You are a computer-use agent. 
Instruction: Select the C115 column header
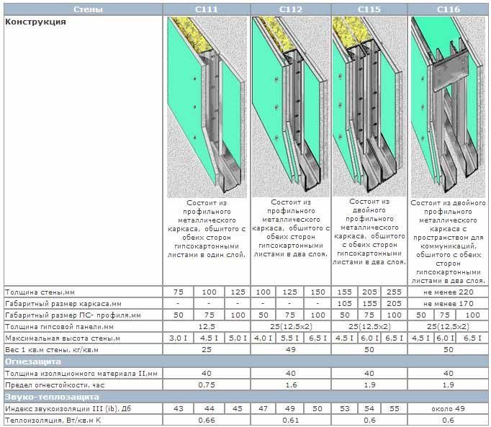[369, 9]
